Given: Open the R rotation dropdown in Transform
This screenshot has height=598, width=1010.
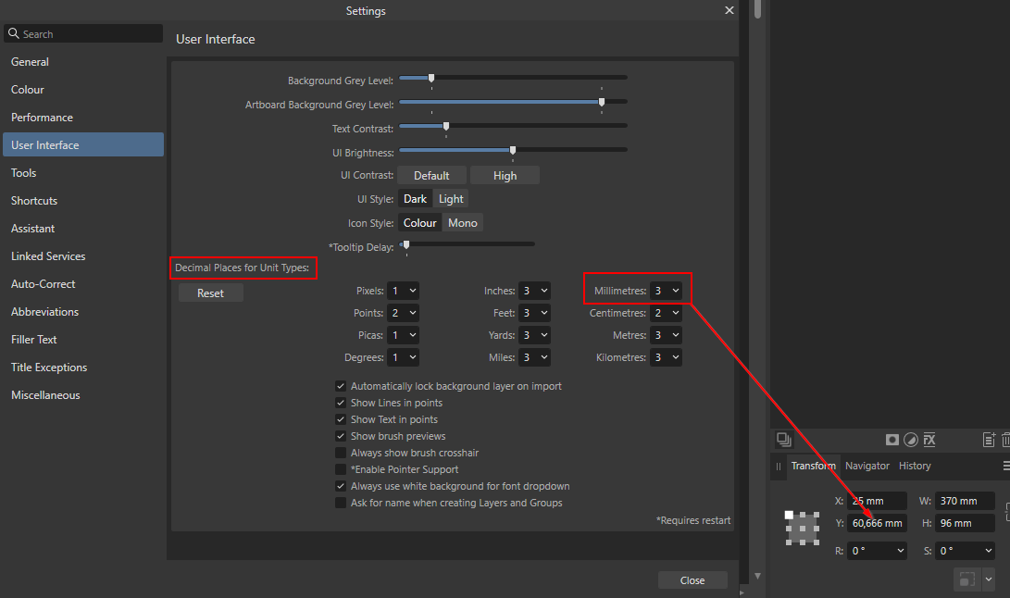Looking at the screenshot, I should 876,550.
